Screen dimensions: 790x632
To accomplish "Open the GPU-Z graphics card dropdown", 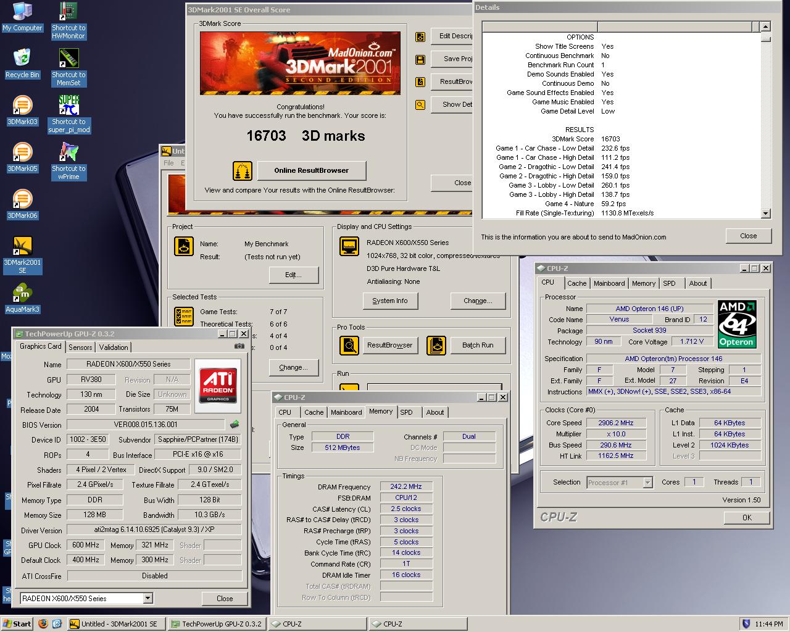I will coord(148,598).
